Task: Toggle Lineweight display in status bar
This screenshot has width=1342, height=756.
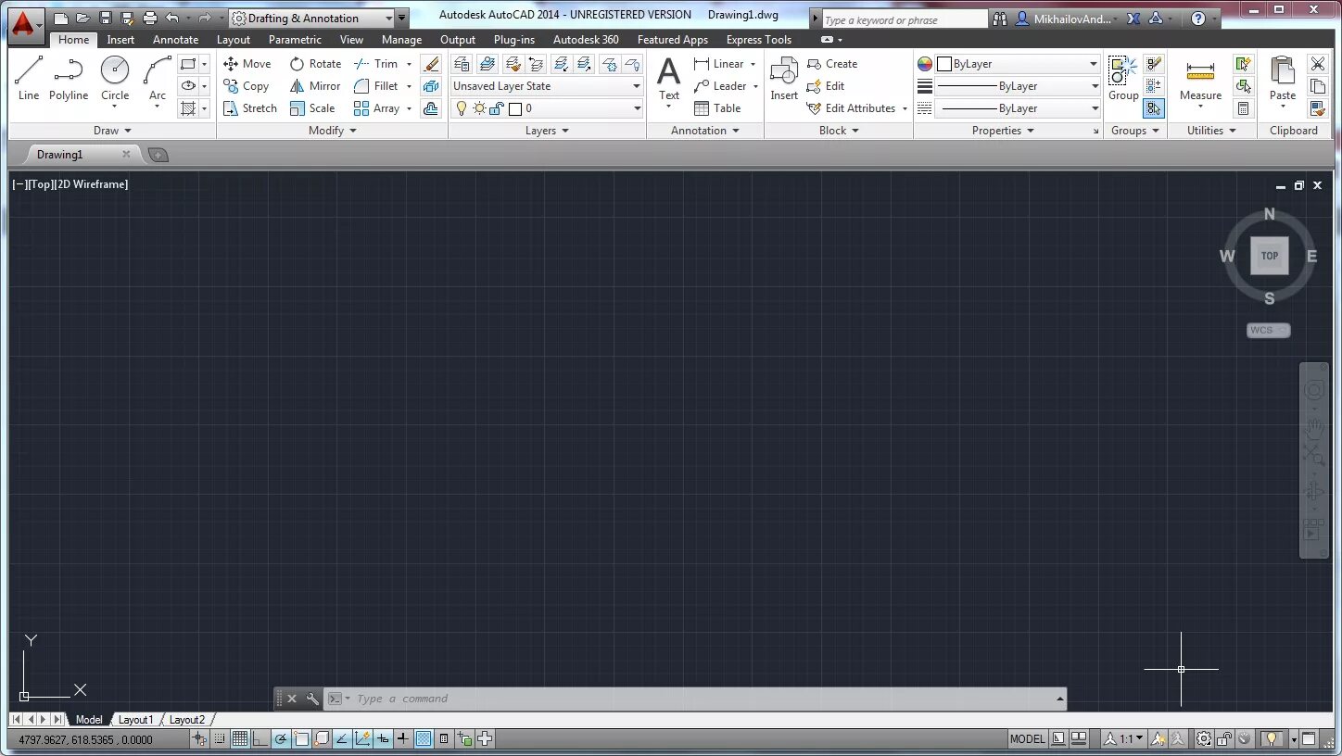Action: point(403,739)
